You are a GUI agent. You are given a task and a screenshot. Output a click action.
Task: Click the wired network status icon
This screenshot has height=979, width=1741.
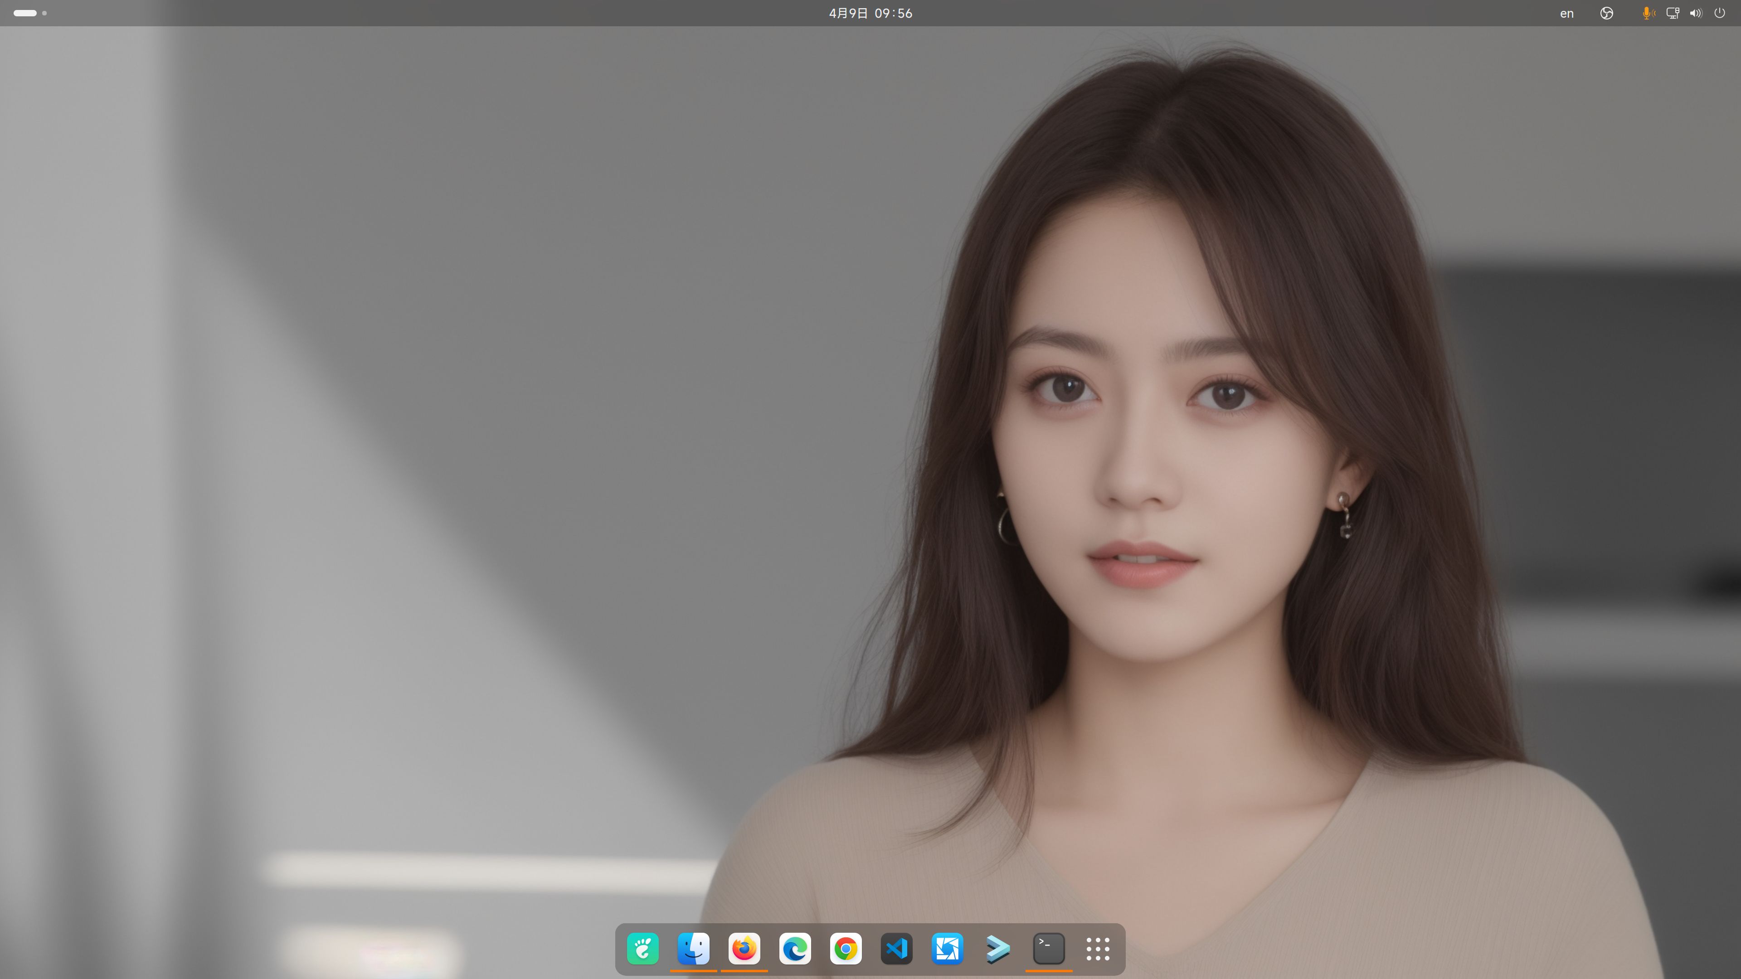click(x=1673, y=14)
